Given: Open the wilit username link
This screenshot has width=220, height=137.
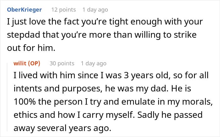Looking at the screenshot, I should pos(20,63).
